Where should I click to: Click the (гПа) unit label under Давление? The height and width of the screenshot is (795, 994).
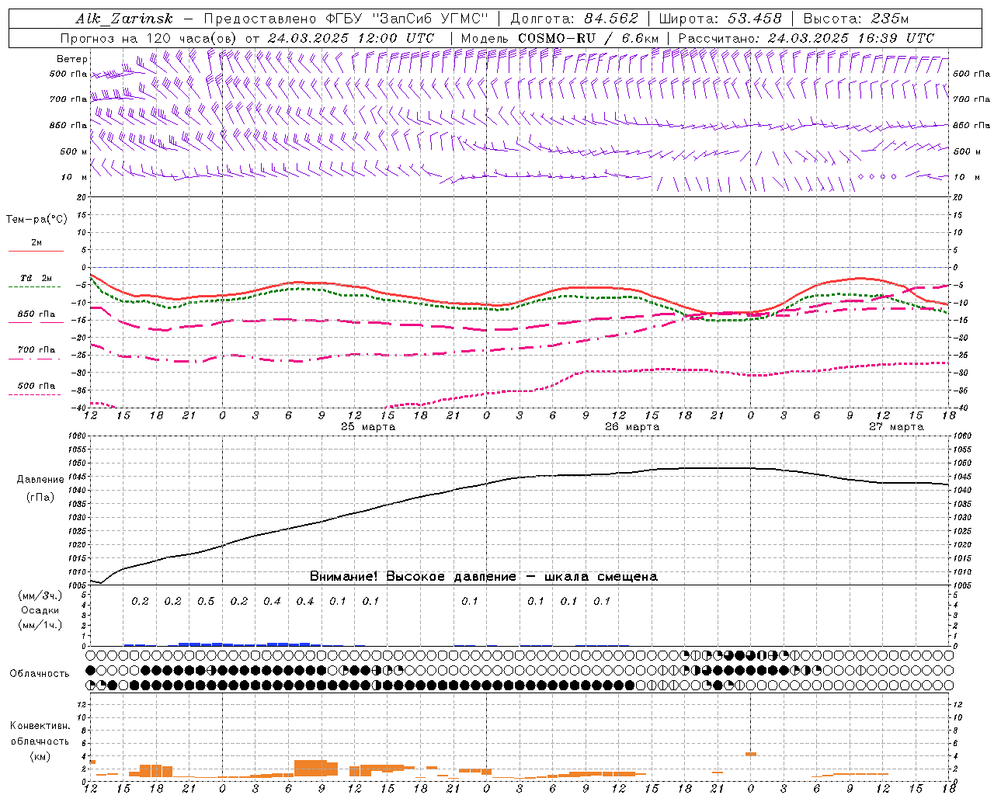click(40, 497)
